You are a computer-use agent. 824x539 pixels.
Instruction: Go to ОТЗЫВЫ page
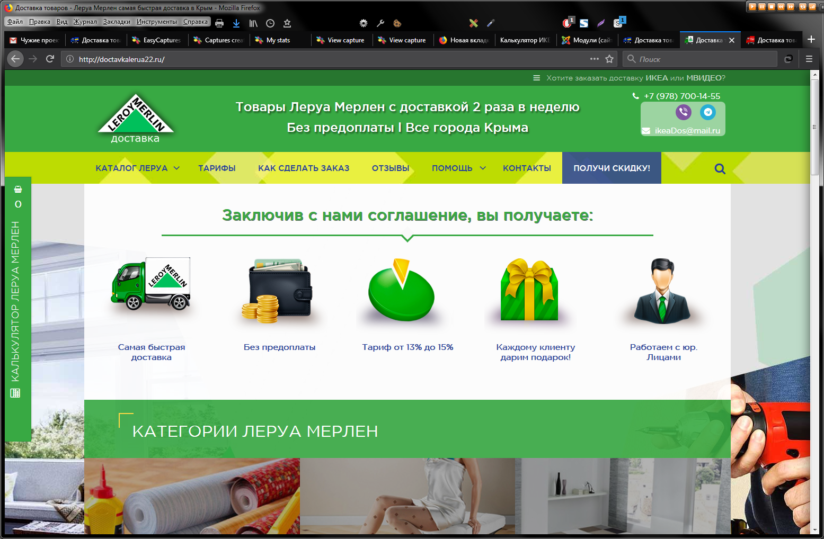coord(391,168)
